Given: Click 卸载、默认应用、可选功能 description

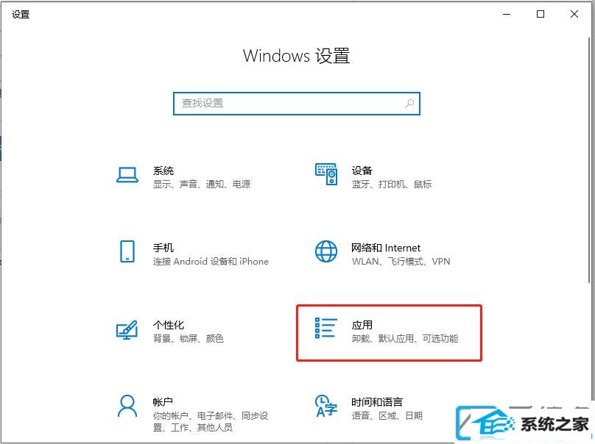Looking at the screenshot, I should [404, 338].
